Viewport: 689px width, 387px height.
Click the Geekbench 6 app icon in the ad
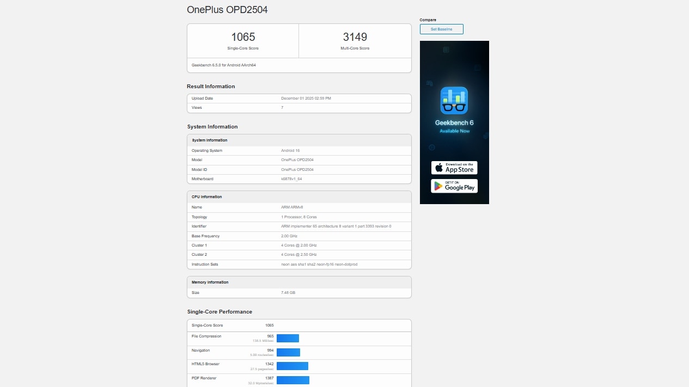tap(454, 100)
